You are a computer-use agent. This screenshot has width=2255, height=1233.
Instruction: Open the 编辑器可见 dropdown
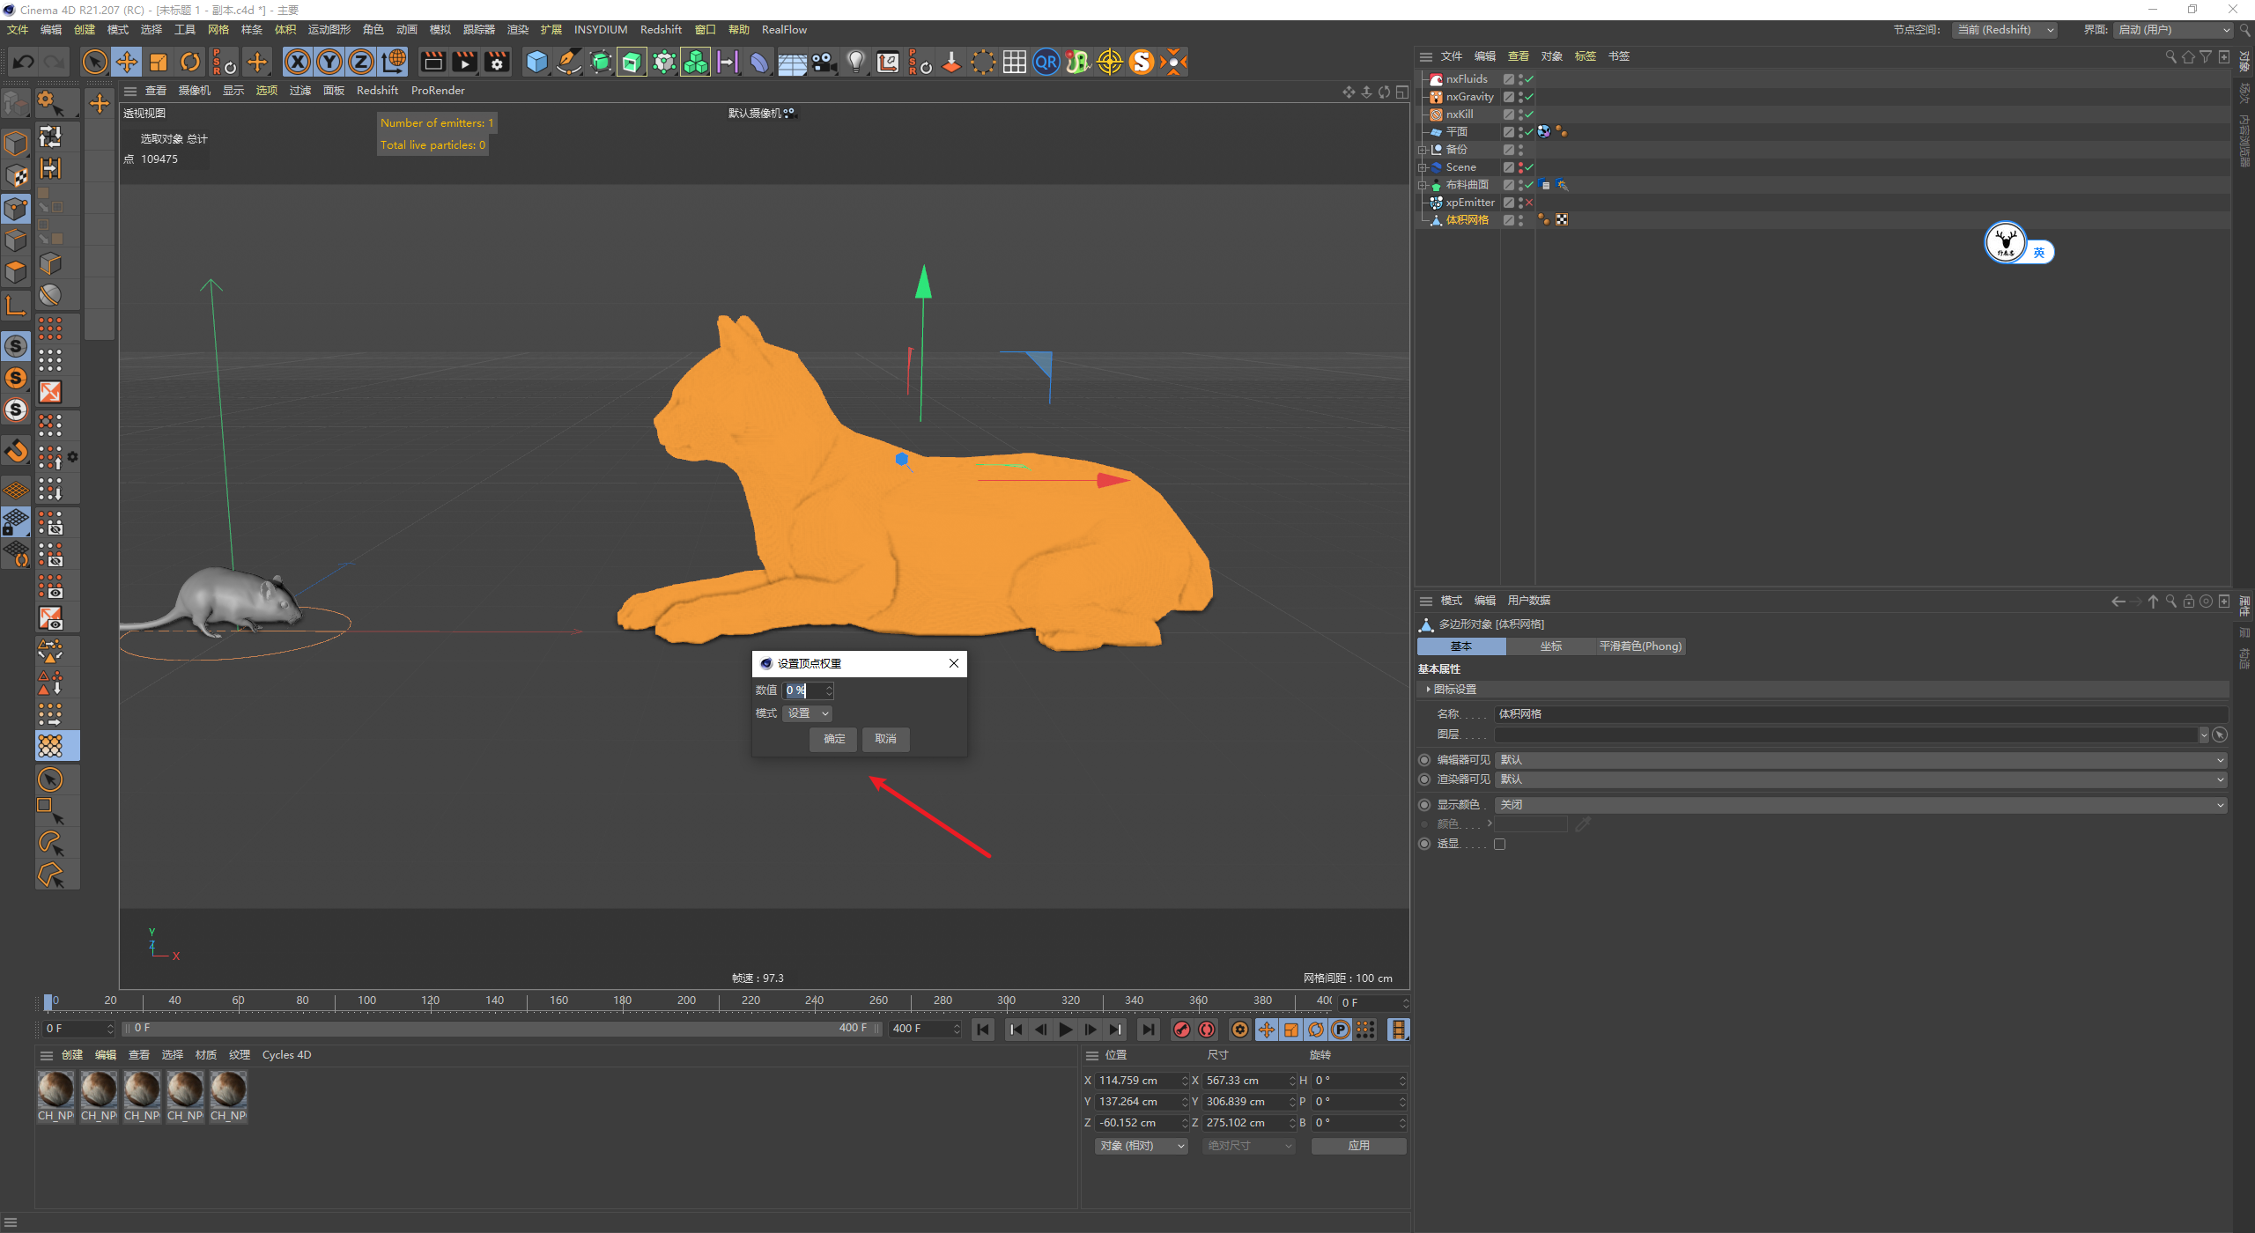click(x=1860, y=760)
